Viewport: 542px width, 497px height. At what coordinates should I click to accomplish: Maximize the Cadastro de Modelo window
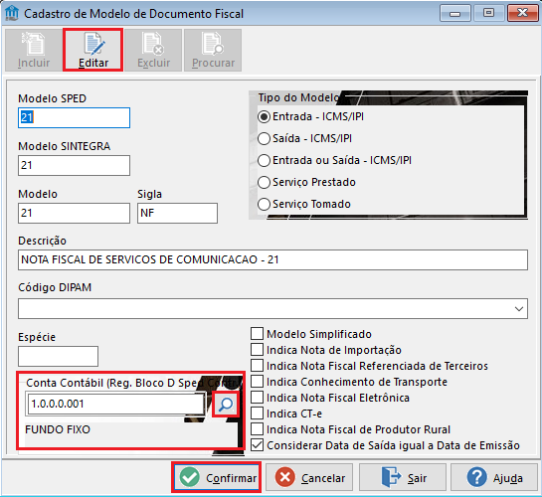pyautogui.click(x=488, y=14)
